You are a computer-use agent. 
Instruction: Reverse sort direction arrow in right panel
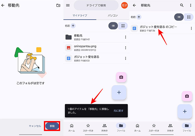[139, 17]
